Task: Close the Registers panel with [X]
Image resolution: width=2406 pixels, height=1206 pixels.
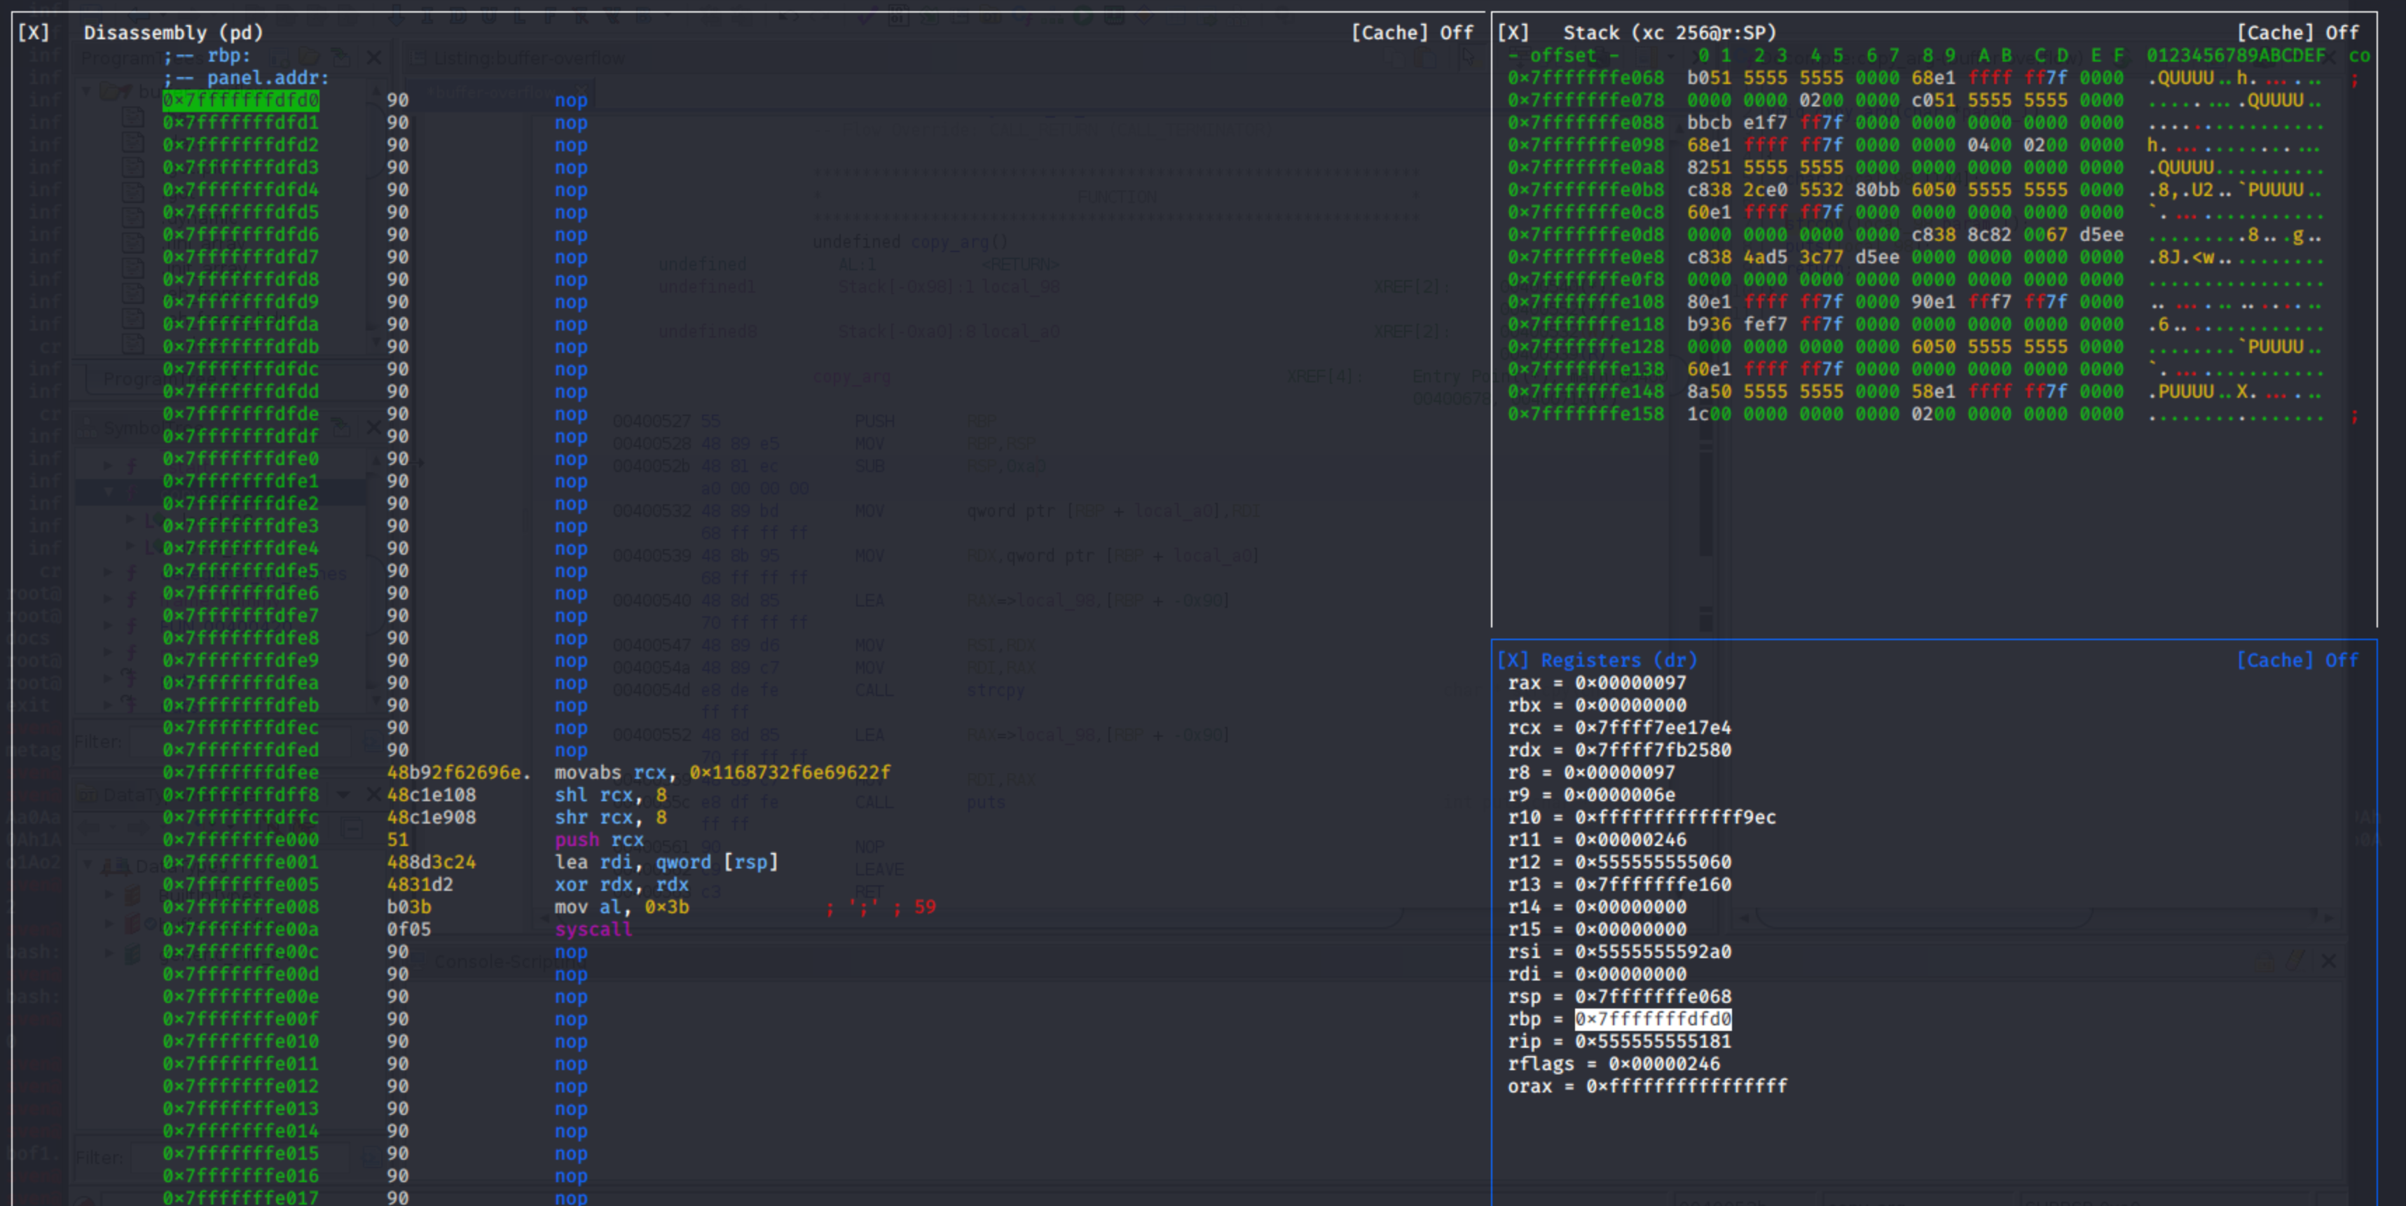Action: [1513, 660]
